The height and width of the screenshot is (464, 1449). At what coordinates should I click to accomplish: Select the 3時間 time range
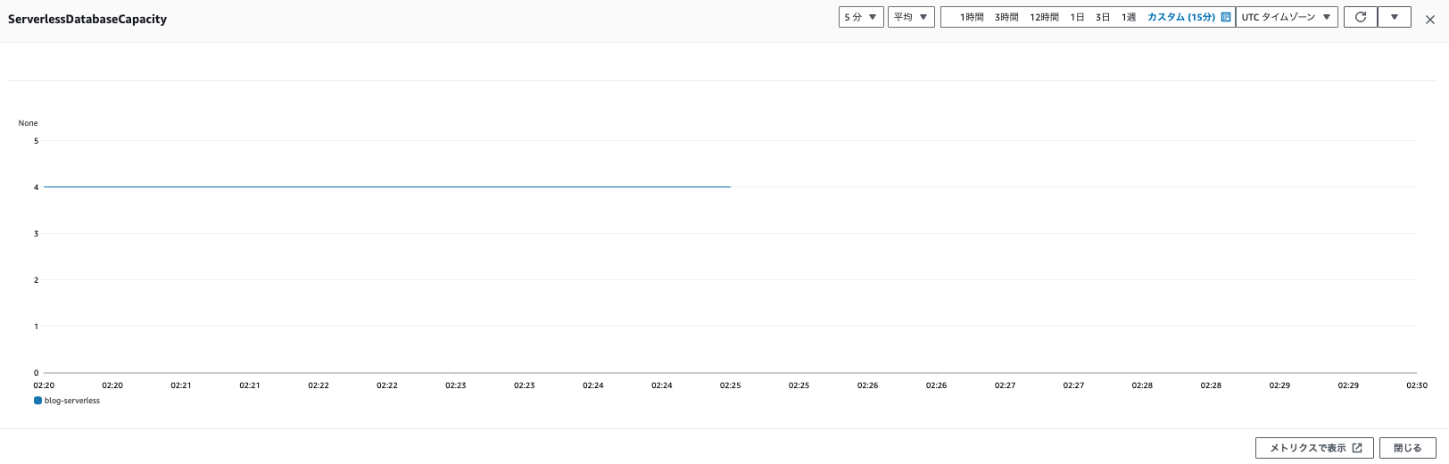1006,17
